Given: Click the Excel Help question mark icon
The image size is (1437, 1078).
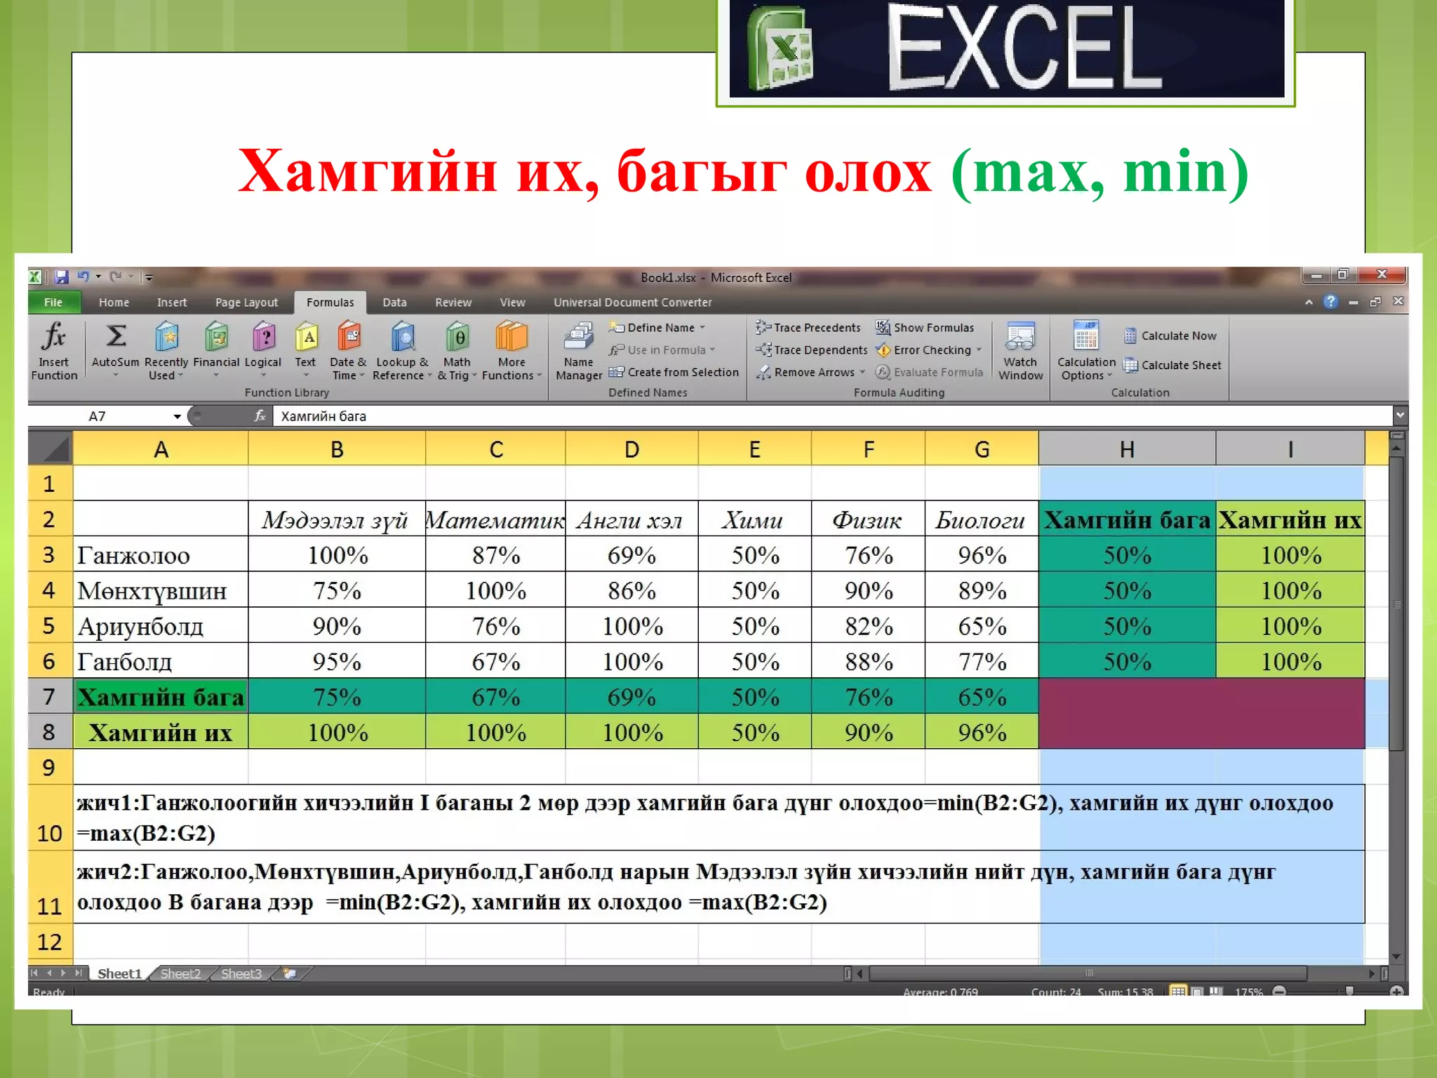Looking at the screenshot, I should (x=1330, y=302).
